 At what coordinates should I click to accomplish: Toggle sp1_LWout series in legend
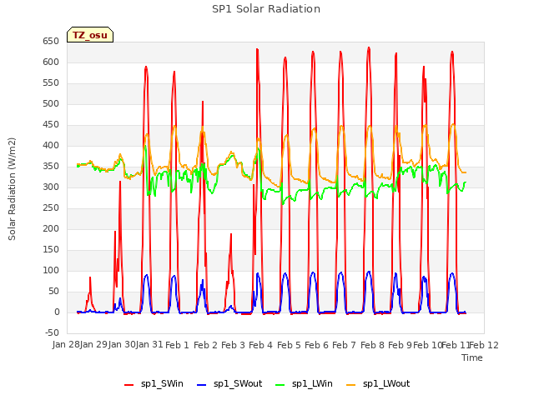coord(378,384)
